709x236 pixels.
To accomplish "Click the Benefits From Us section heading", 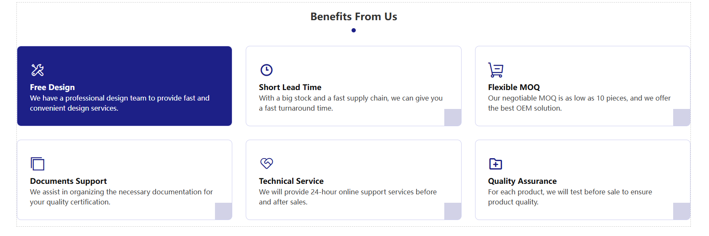I will (x=354, y=16).
